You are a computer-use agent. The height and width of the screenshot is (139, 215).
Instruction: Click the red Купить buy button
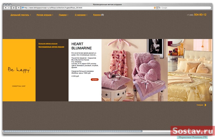click(x=95, y=79)
